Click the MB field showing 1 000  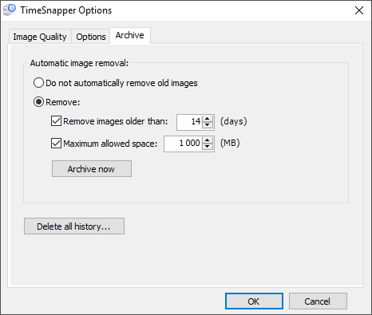tap(183, 144)
